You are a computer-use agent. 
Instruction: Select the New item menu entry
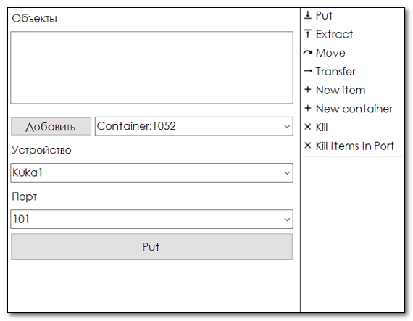[353, 90]
